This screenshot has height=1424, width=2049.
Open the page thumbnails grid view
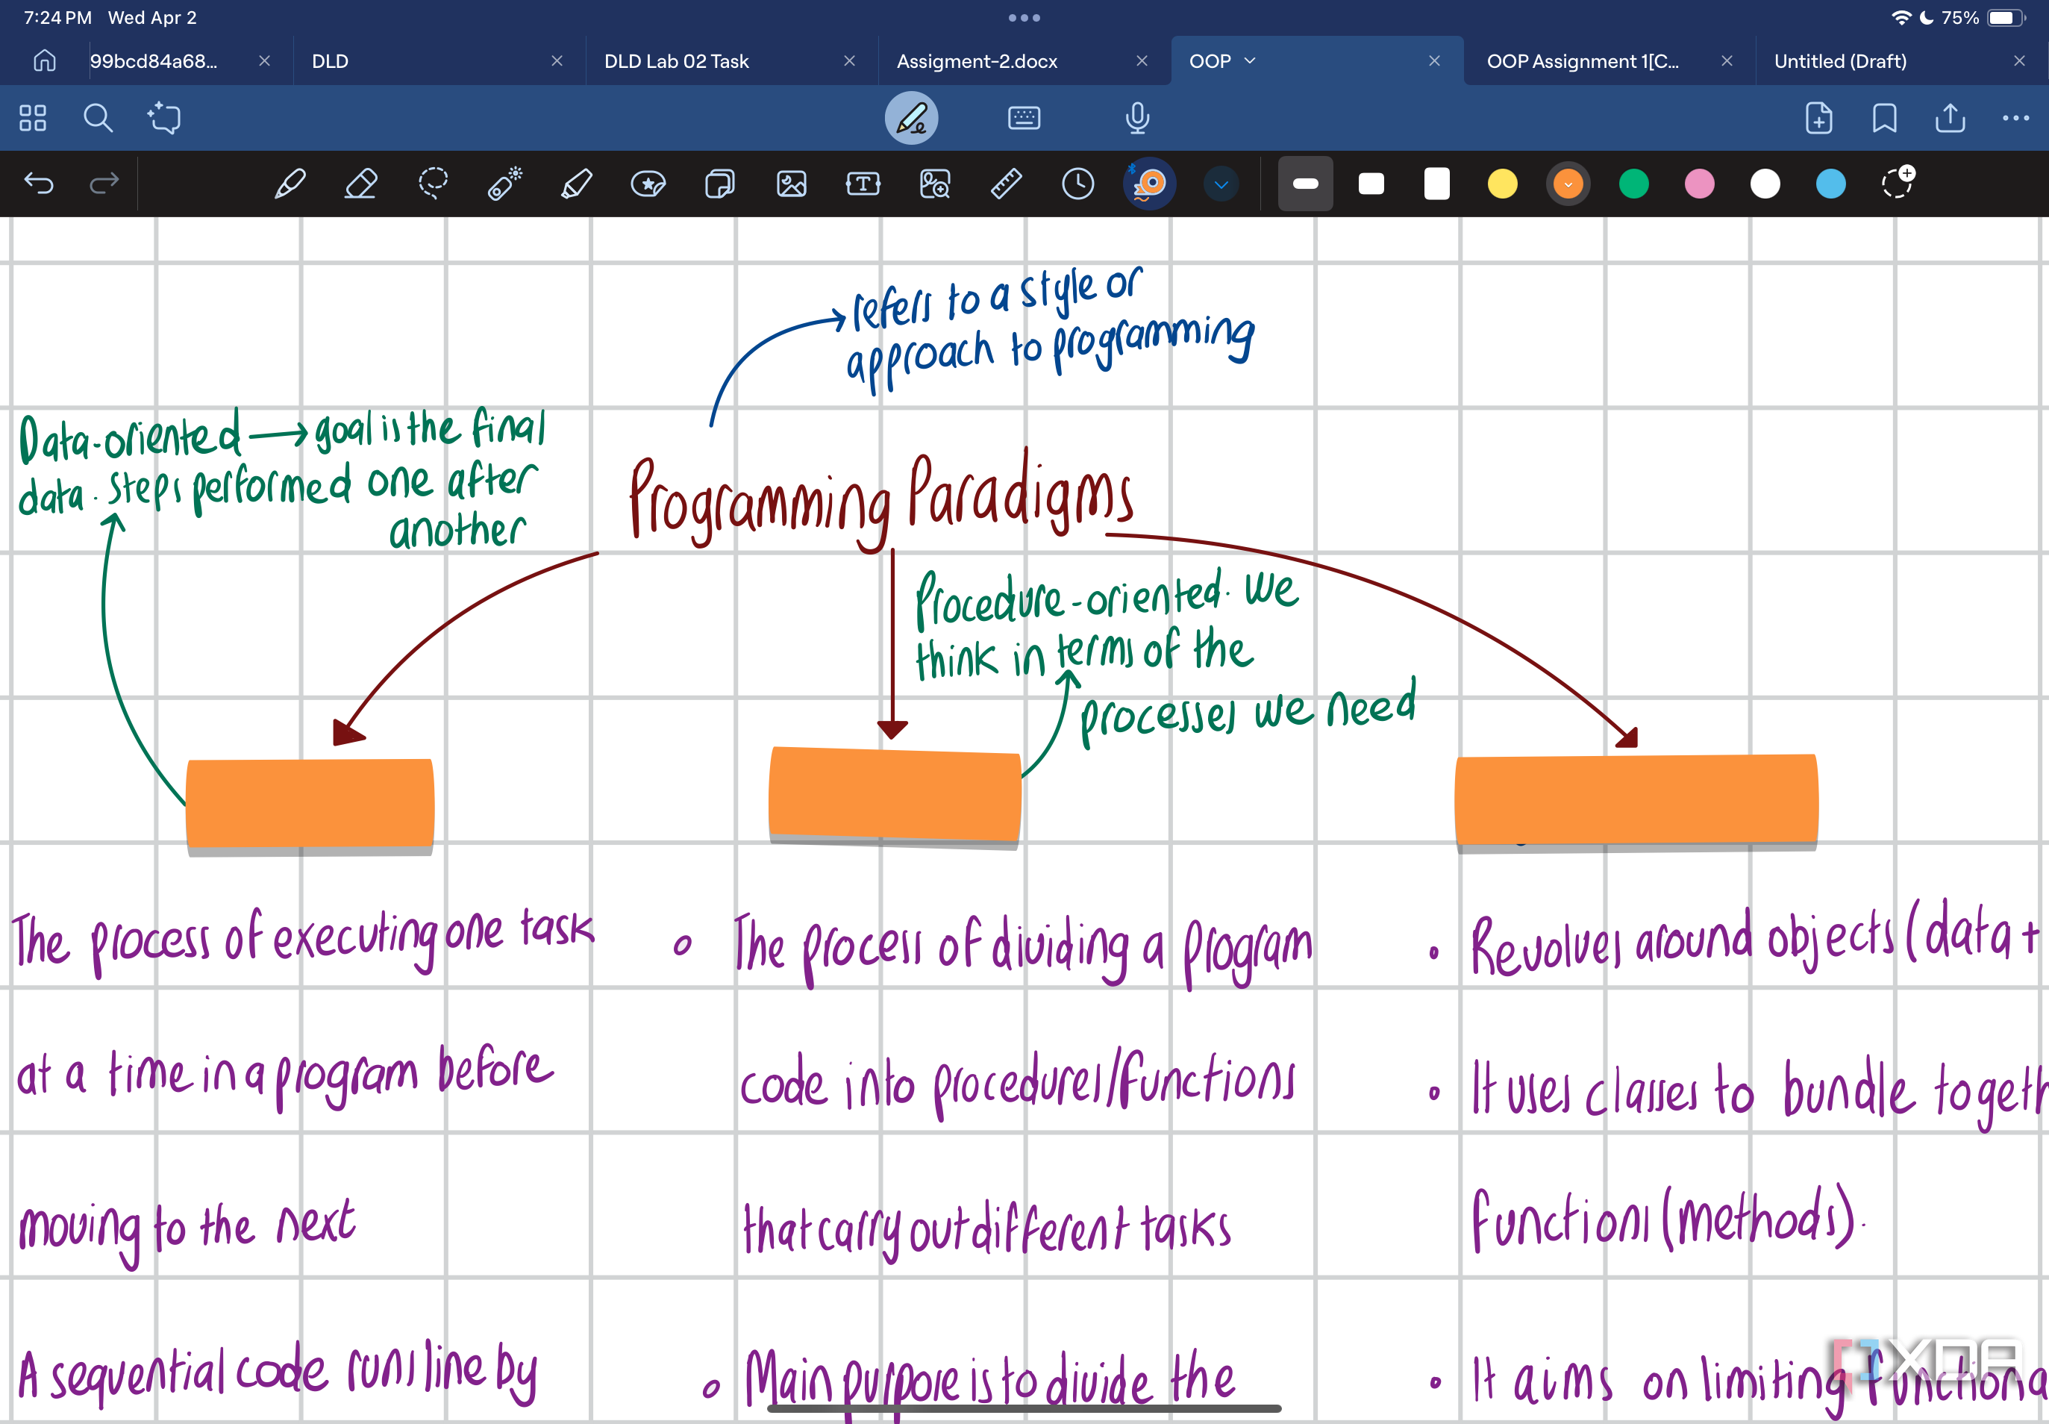[x=33, y=118]
